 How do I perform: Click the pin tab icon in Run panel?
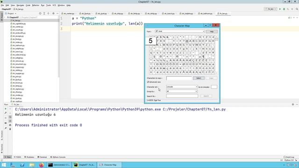click(x=6, y=128)
